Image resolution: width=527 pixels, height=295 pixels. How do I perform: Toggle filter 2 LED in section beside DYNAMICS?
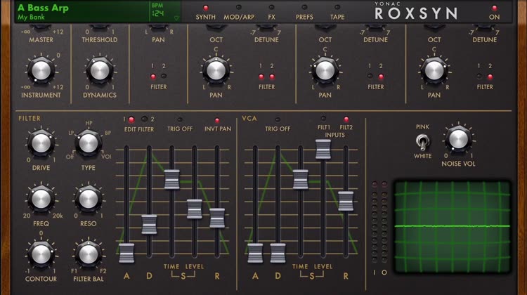coord(164,77)
